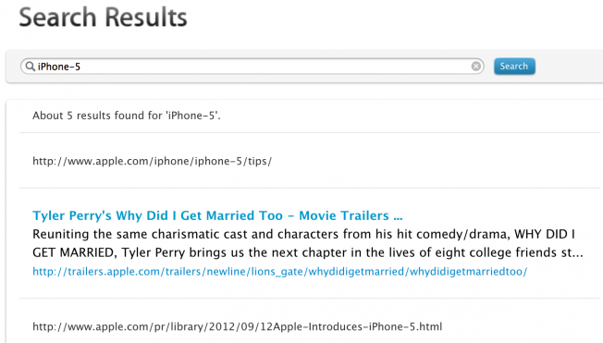
Task: Focus the search field containing iPhone-5
Action: [x=252, y=67]
